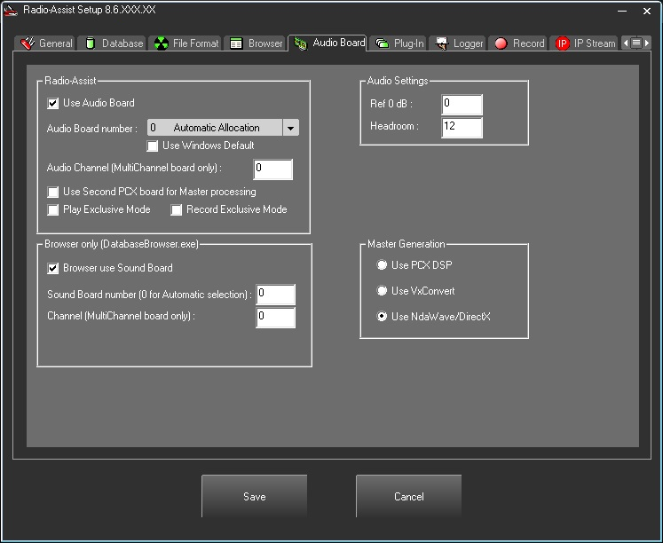Click the red Record circle icon
The image size is (663, 543).
[x=501, y=43]
